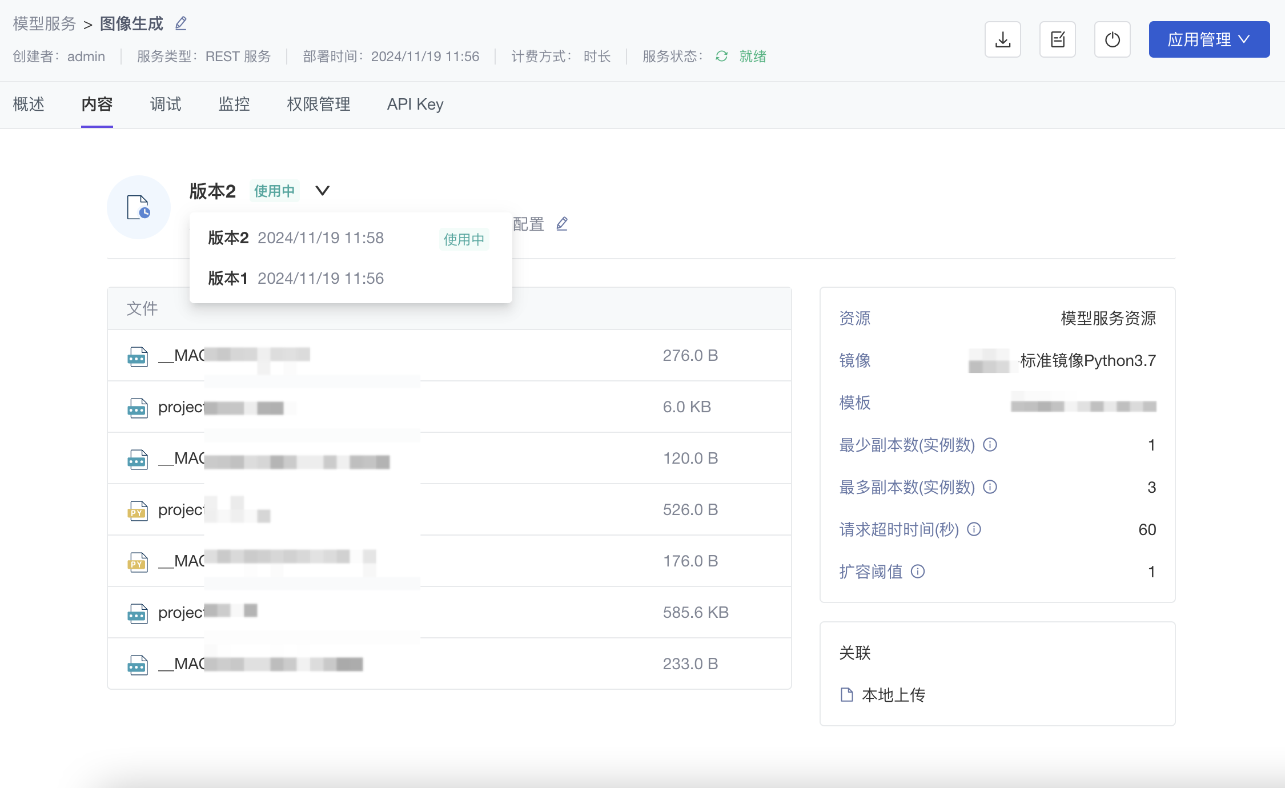
Task: Show info tooltip for 最少副本数(实例数)
Action: click(990, 444)
